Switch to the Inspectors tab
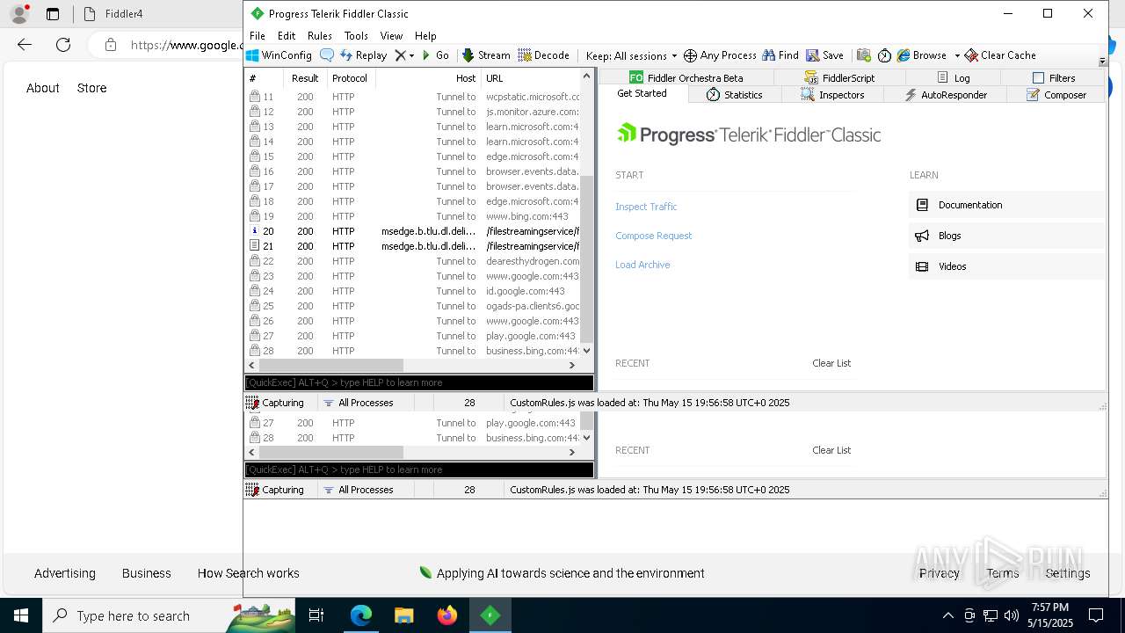This screenshot has height=633, width=1125. point(832,95)
